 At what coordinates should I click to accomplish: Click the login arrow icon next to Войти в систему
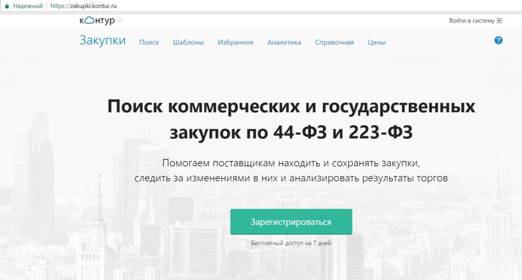499,20
